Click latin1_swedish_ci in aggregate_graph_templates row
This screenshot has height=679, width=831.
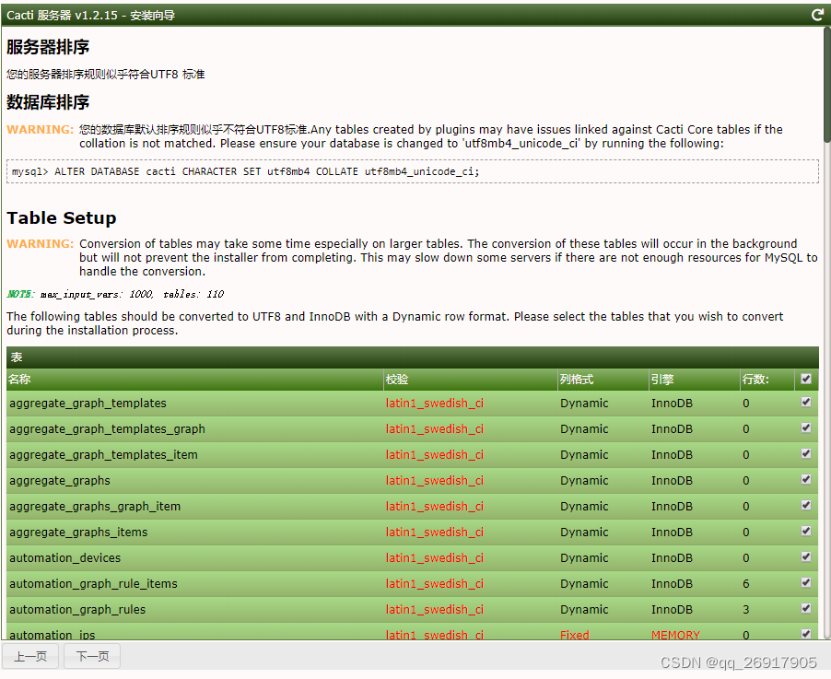(x=435, y=404)
